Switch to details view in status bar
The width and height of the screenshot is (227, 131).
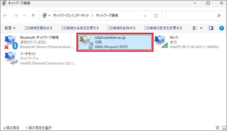coord(217,128)
